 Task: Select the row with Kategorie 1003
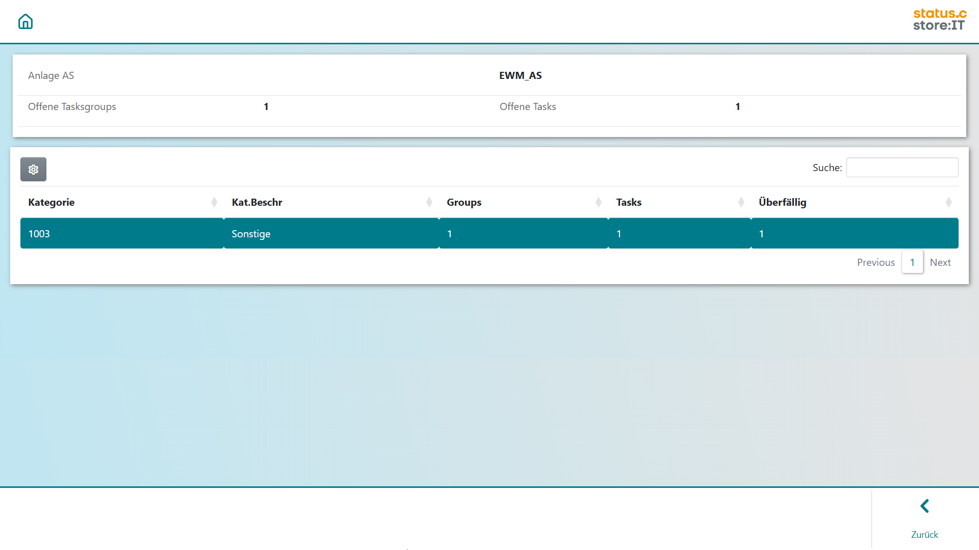point(39,234)
